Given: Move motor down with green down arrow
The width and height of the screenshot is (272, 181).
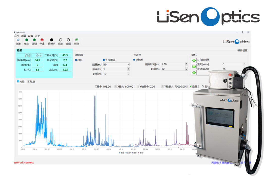Looking at the screenshot, I should (194, 73).
